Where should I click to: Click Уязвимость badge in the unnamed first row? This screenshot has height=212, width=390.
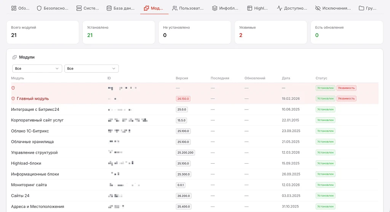(x=346, y=88)
